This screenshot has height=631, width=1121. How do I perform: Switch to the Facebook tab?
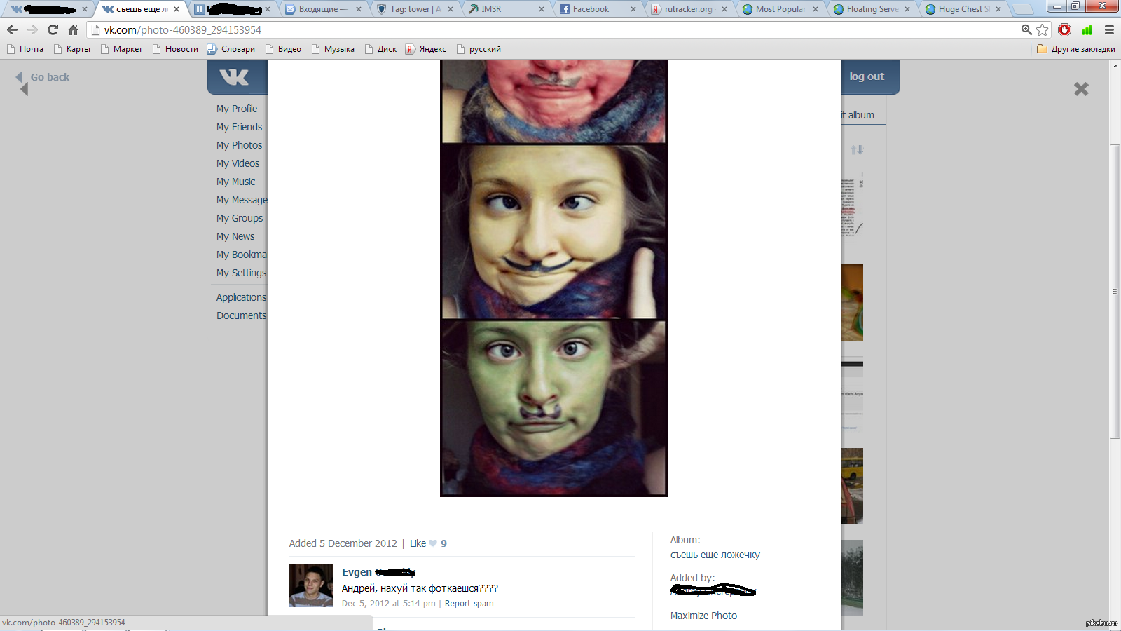coord(597,9)
